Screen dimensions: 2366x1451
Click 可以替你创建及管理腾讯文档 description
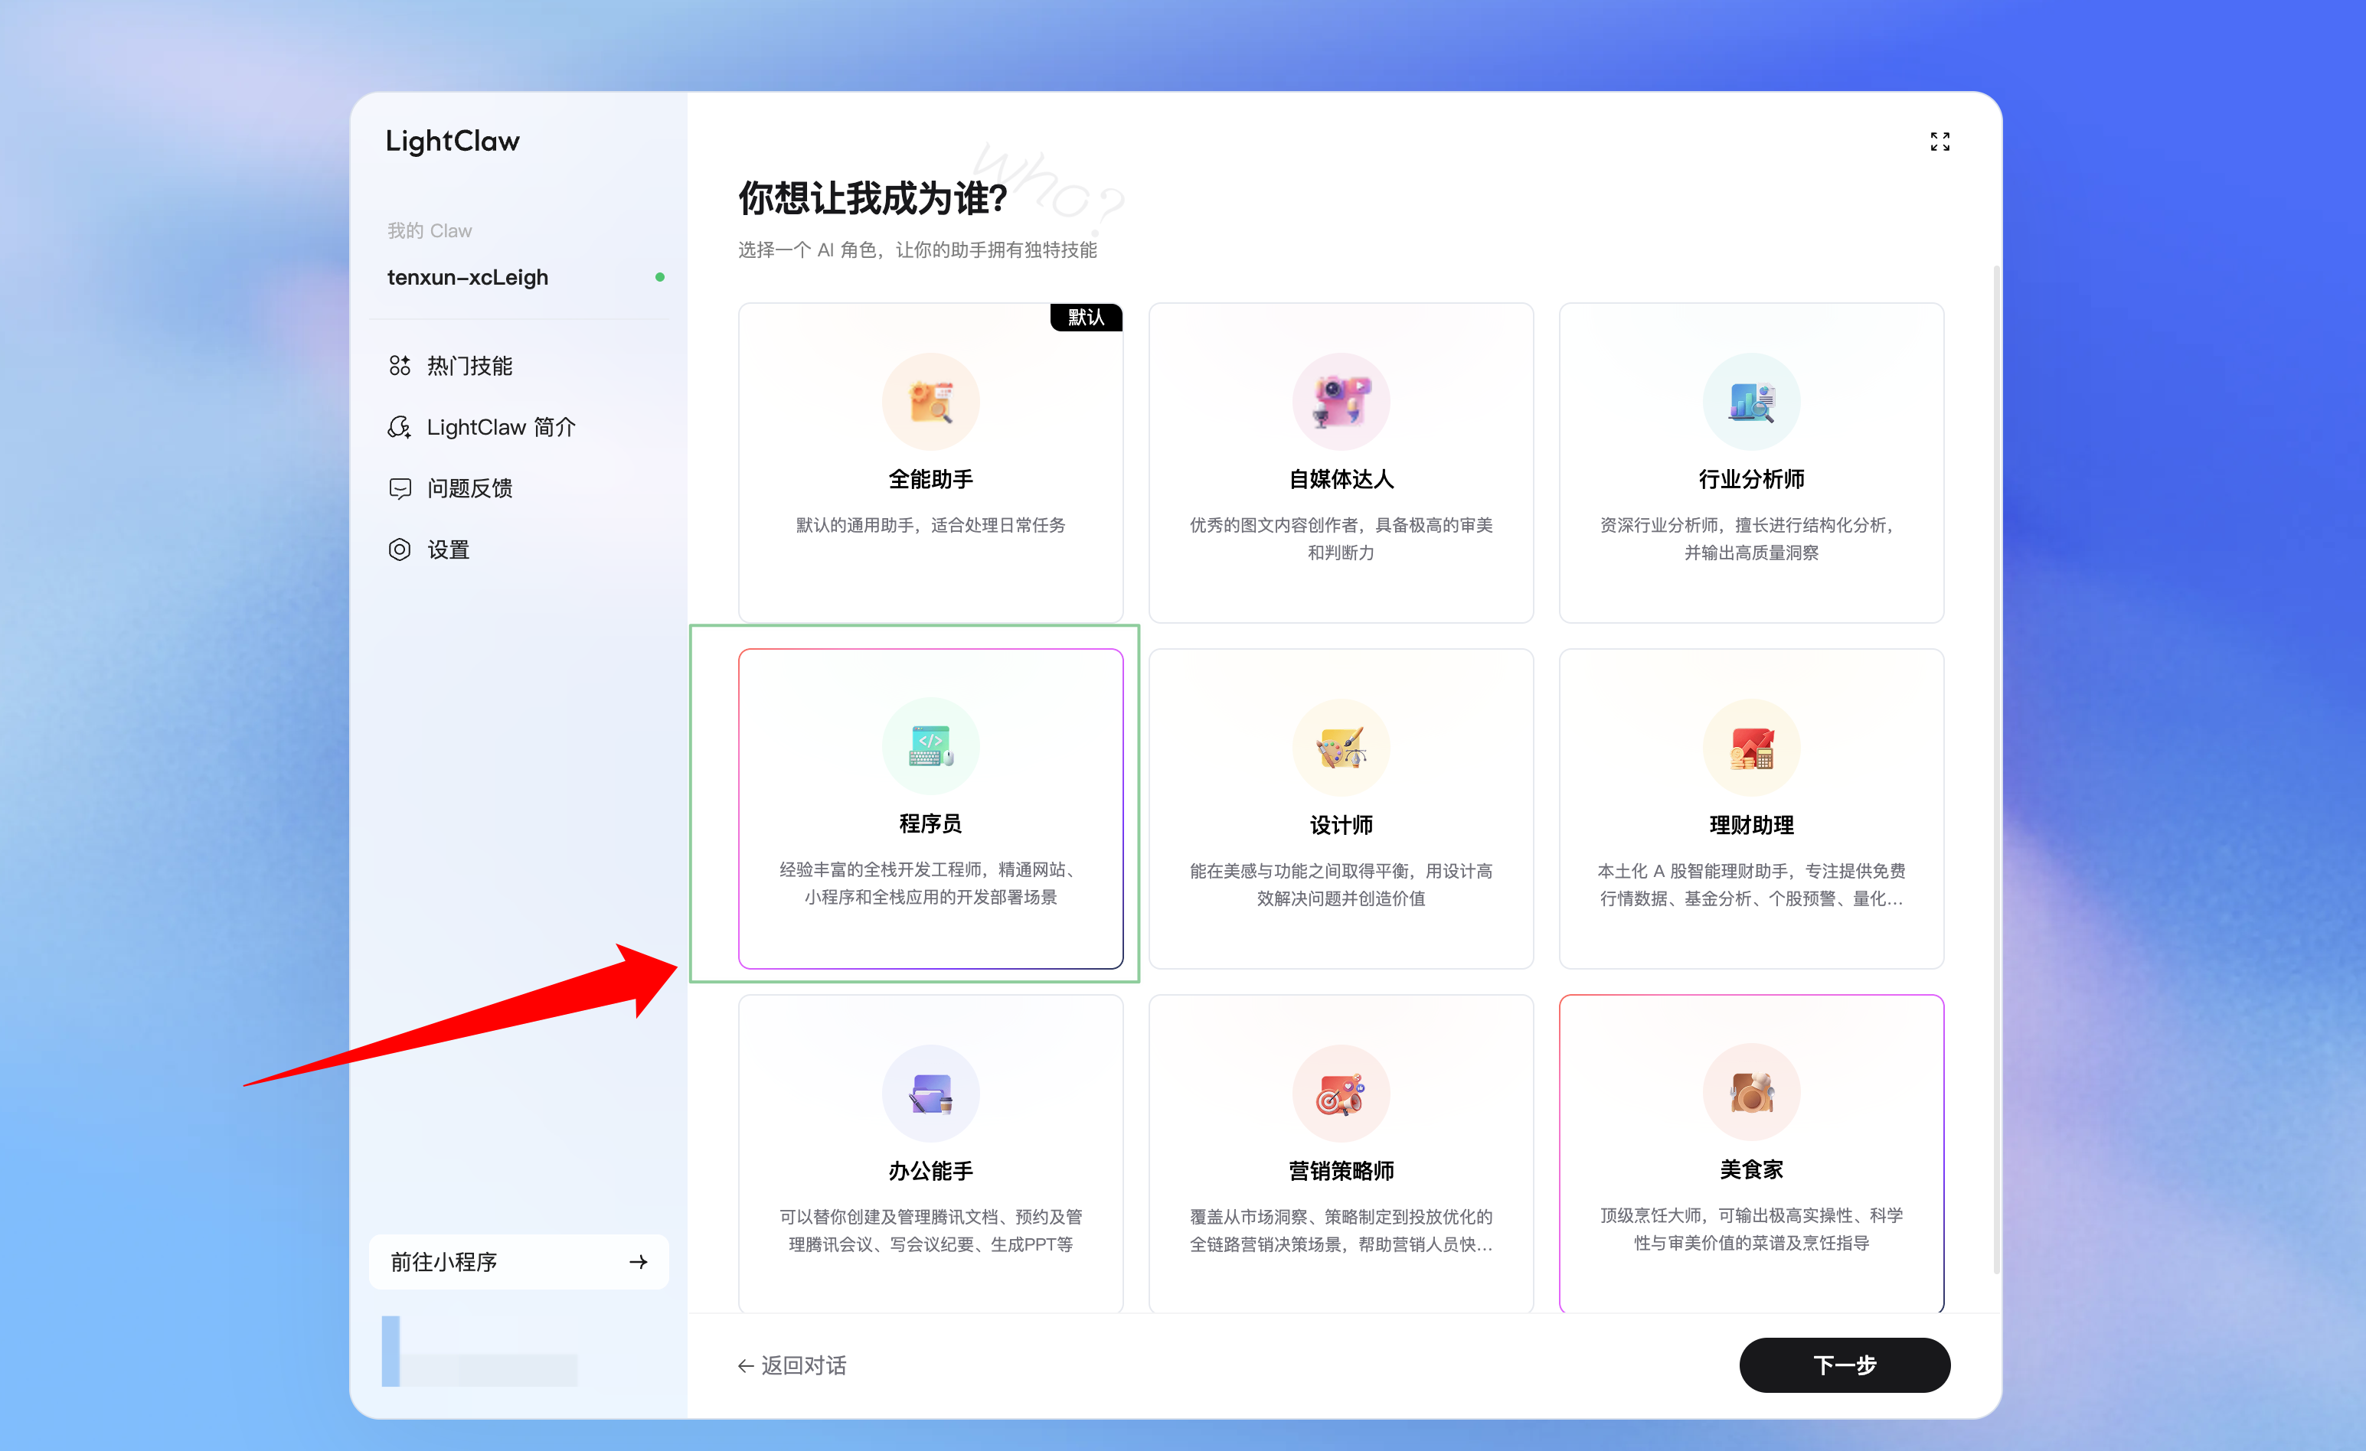[x=930, y=1231]
